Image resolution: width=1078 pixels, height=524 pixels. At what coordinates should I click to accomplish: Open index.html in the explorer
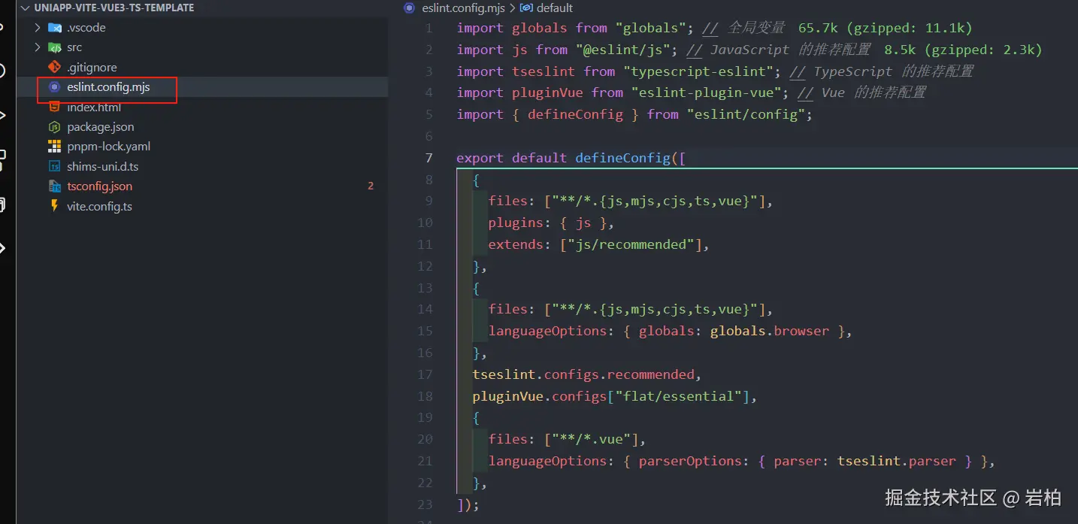tap(202, 107)
